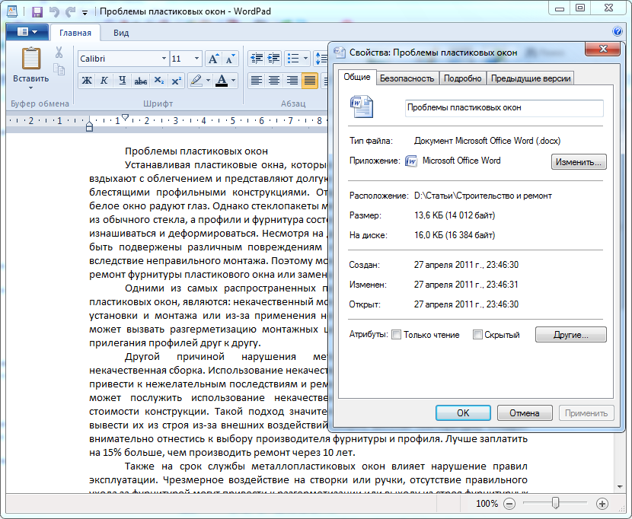Switch to the 'Безопасность' tab
The width and height of the screenshot is (632, 519).
click(407, 78)
